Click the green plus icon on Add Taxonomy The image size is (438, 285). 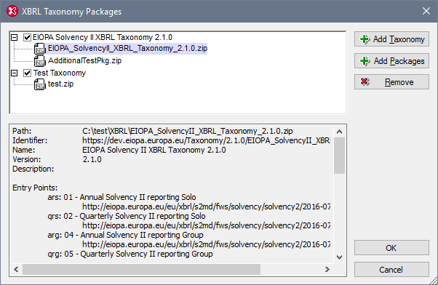[365, 39]
